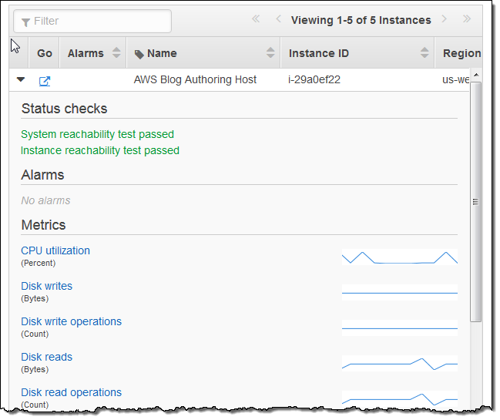The width and height of the screenshot is (500, 420).
Task: Click the first page double-arrow icon
Action: click(x=256, y=20)
